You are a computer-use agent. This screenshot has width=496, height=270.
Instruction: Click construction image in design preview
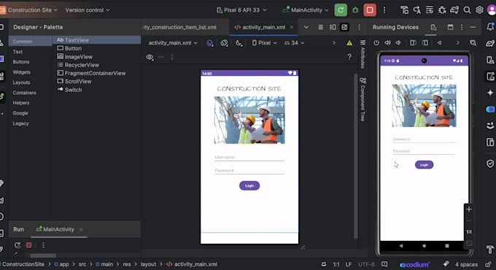(x=249, y=120)
